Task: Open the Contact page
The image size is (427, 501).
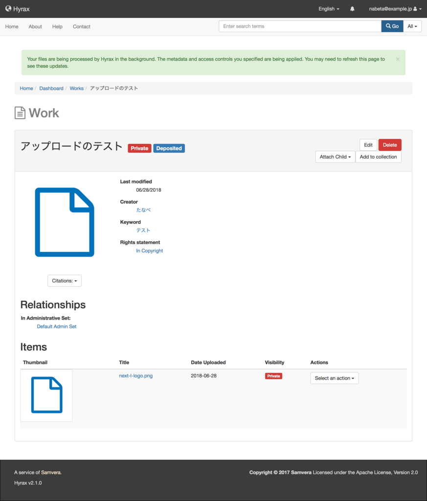Action: pos(82,26)
